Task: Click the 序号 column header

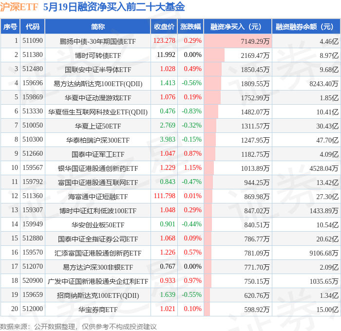Action: pyautogui.click(x=10, y=26)
